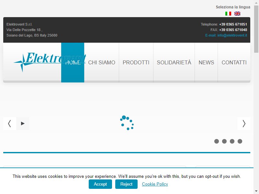Jump to second slide pagination dot
Image resolution: width=259 pixels, height=194 pixels.
tap(224, 141)
